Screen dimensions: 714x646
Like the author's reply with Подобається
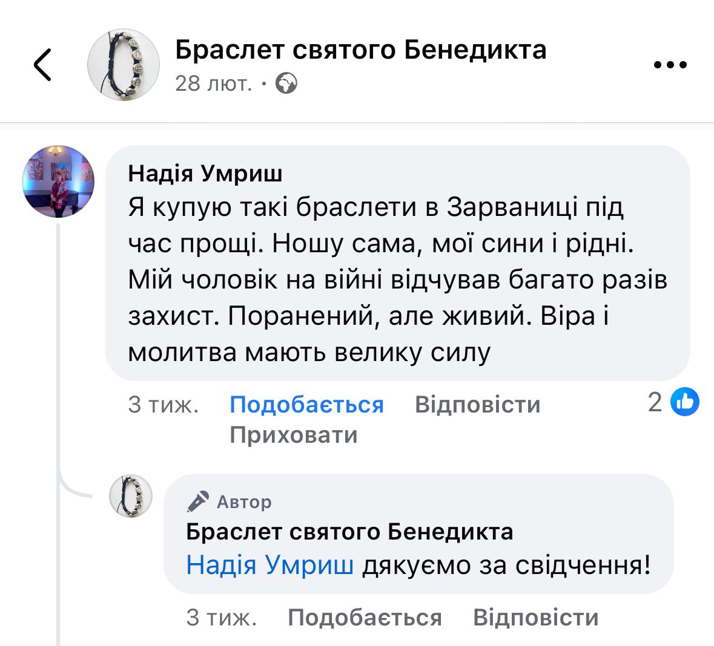coord(365,617)
